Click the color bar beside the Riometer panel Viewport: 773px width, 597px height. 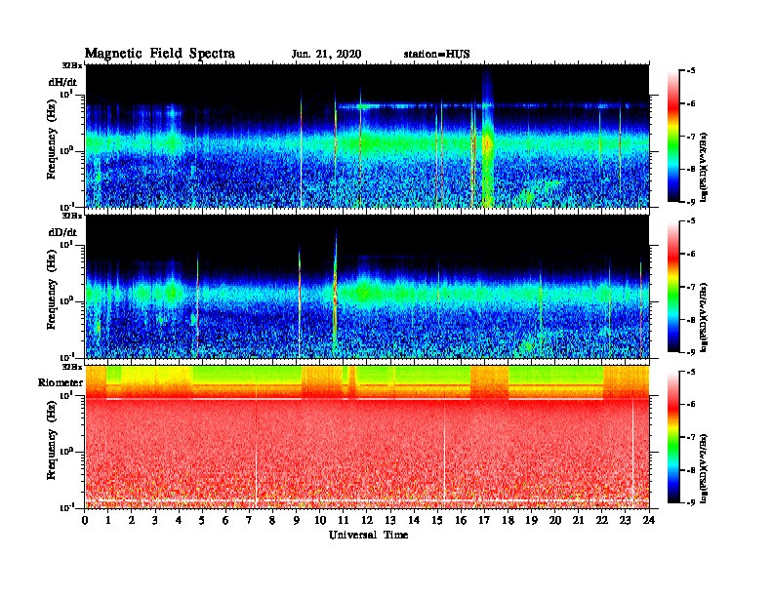coord(673,437)
